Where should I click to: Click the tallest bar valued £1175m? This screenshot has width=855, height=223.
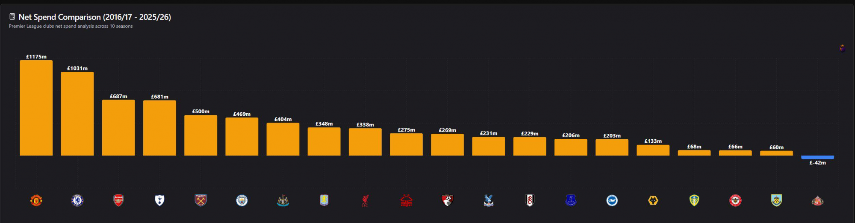point(36,108)
